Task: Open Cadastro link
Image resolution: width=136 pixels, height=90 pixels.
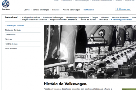Action: [118, 0]
